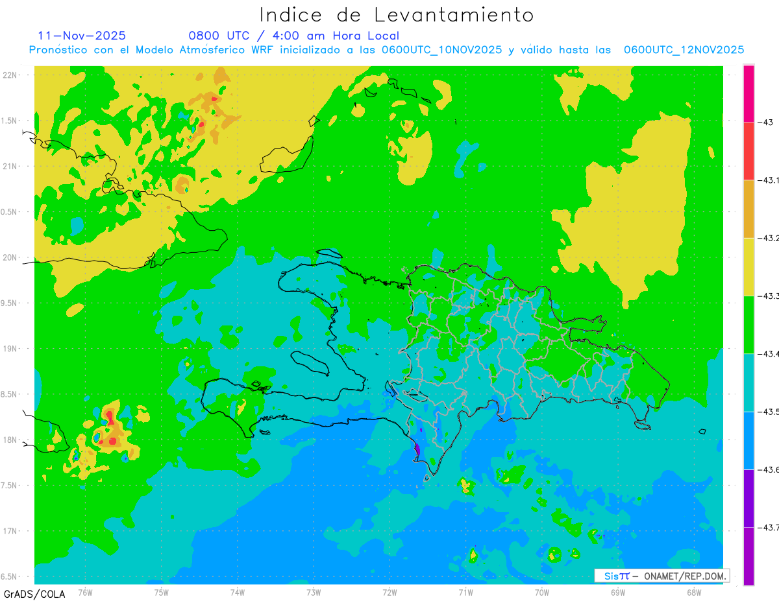Click the "75W" longitude label
Viewport: 779px width, 601px height.
click(162, 592)
